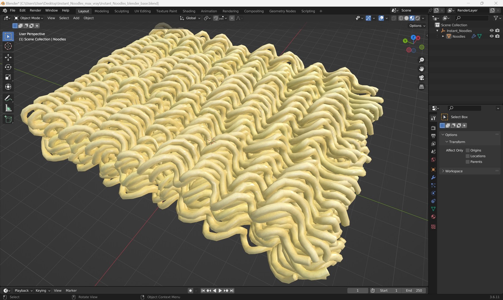
Task: Toggle snapping magnet in header
Action: pos(216,18)
